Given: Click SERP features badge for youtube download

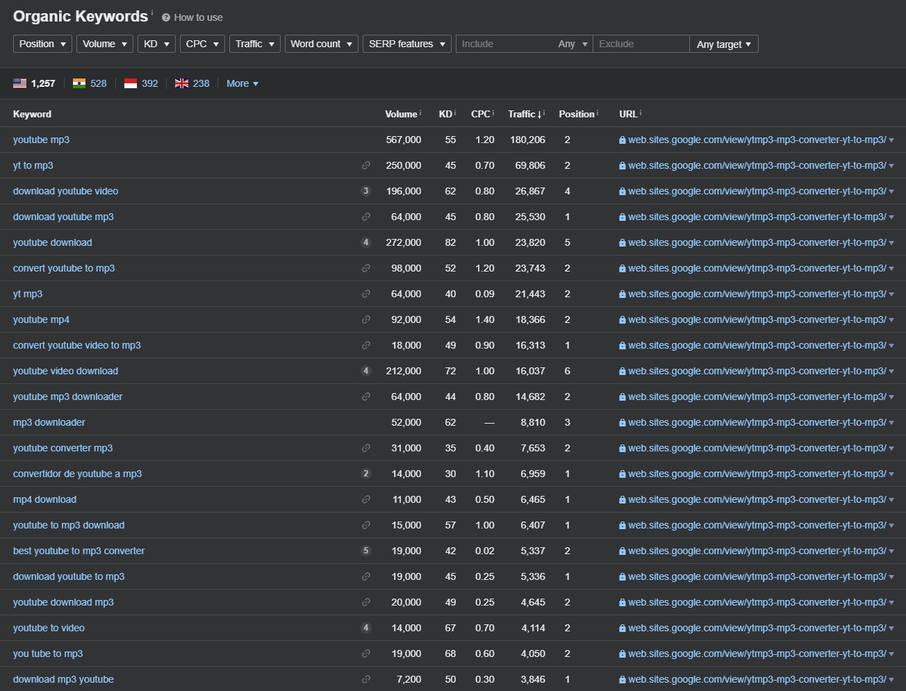Looking at the screenshot, I should click(366, 242).
